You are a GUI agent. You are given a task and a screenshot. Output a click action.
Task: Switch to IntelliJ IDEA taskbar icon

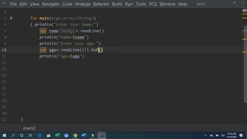tap(102, 136)
